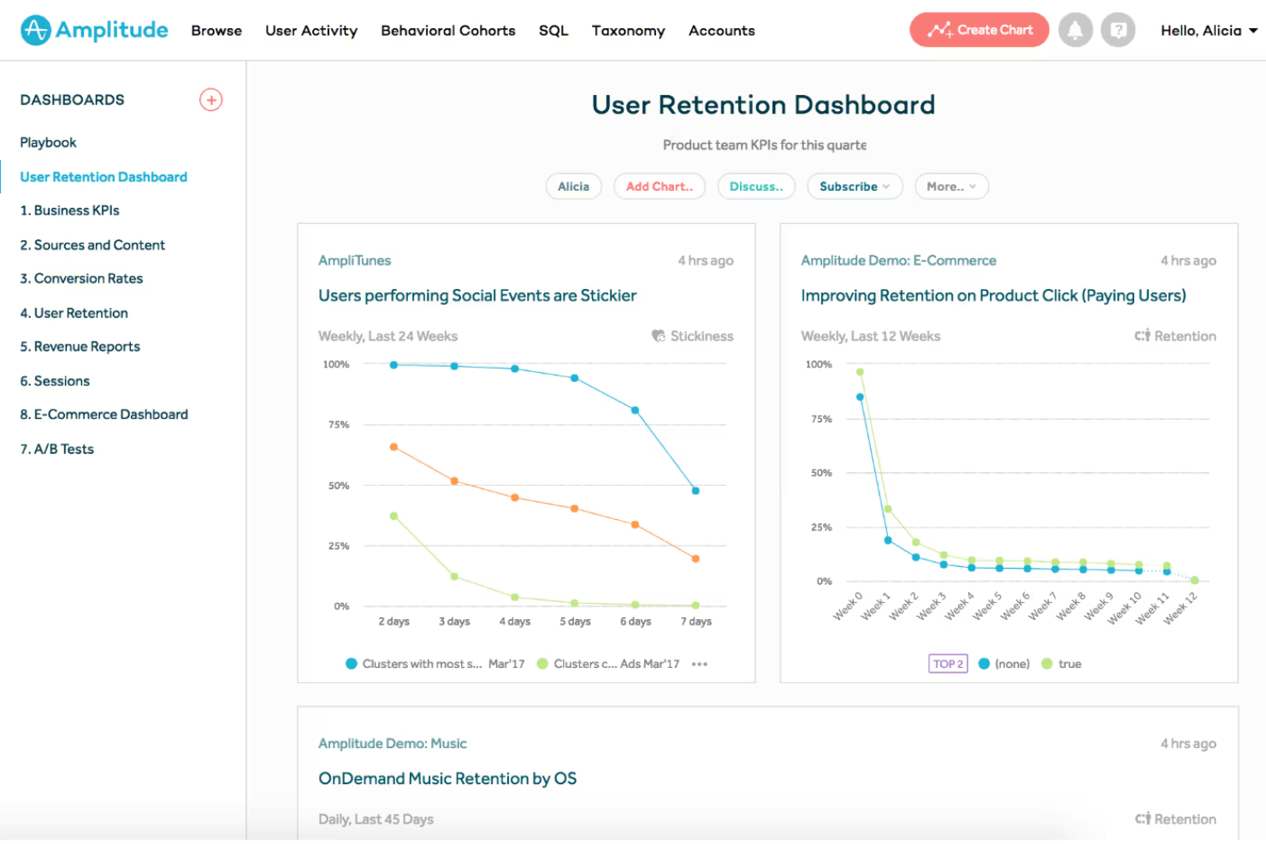Click the 'Weekly, Last 12 Weeks' text
The height and width of the screenshot is (844, 1266).
[870, 337]
